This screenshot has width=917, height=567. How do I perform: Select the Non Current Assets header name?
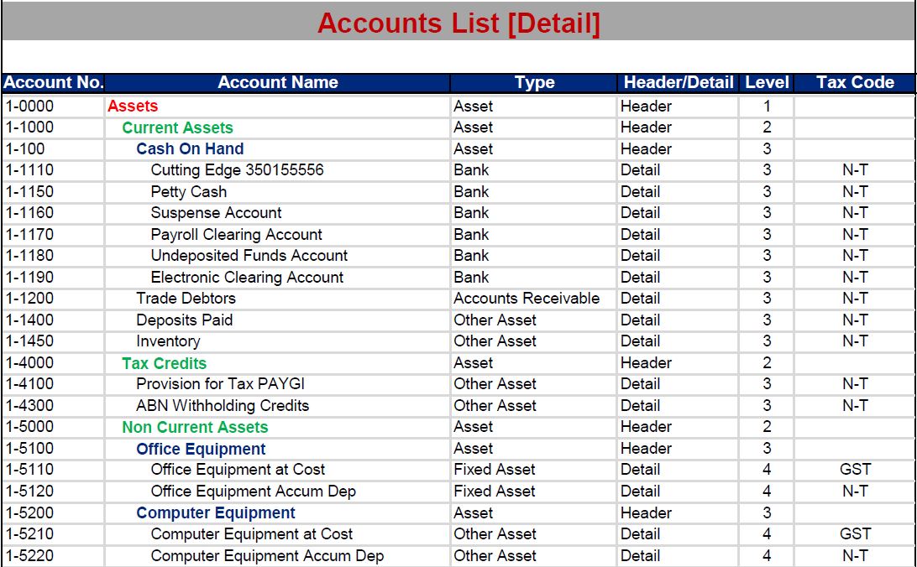click(195, 427)
